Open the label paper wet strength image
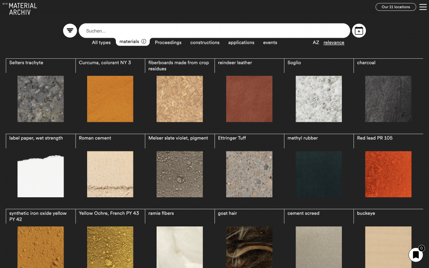 coord(40,174)
